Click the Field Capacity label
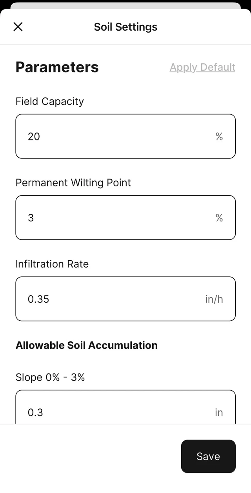 [50, 101]
